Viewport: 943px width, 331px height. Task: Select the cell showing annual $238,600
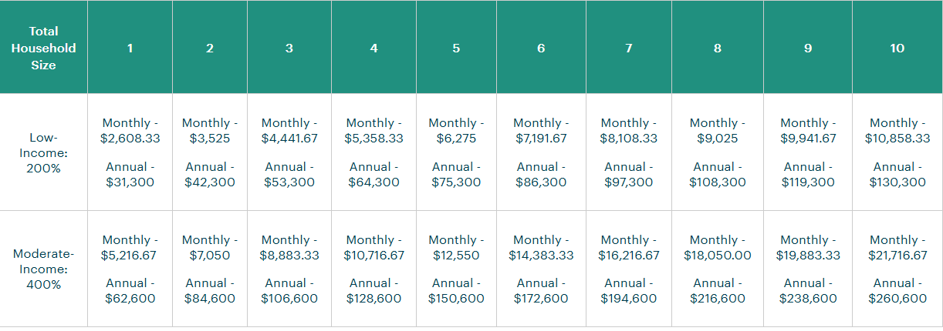coord(808,269)
